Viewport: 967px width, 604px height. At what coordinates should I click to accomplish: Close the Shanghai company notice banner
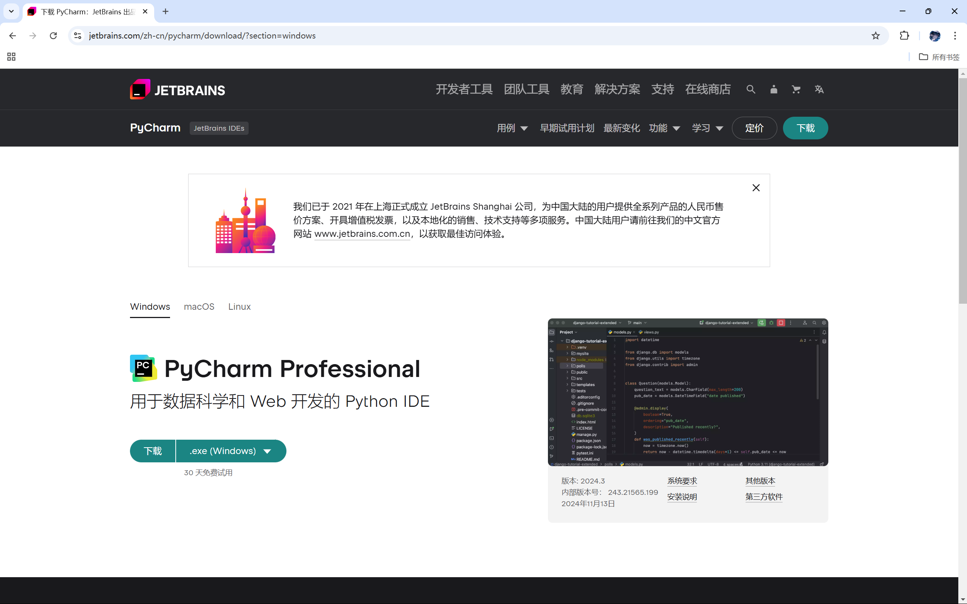point(756,188)
